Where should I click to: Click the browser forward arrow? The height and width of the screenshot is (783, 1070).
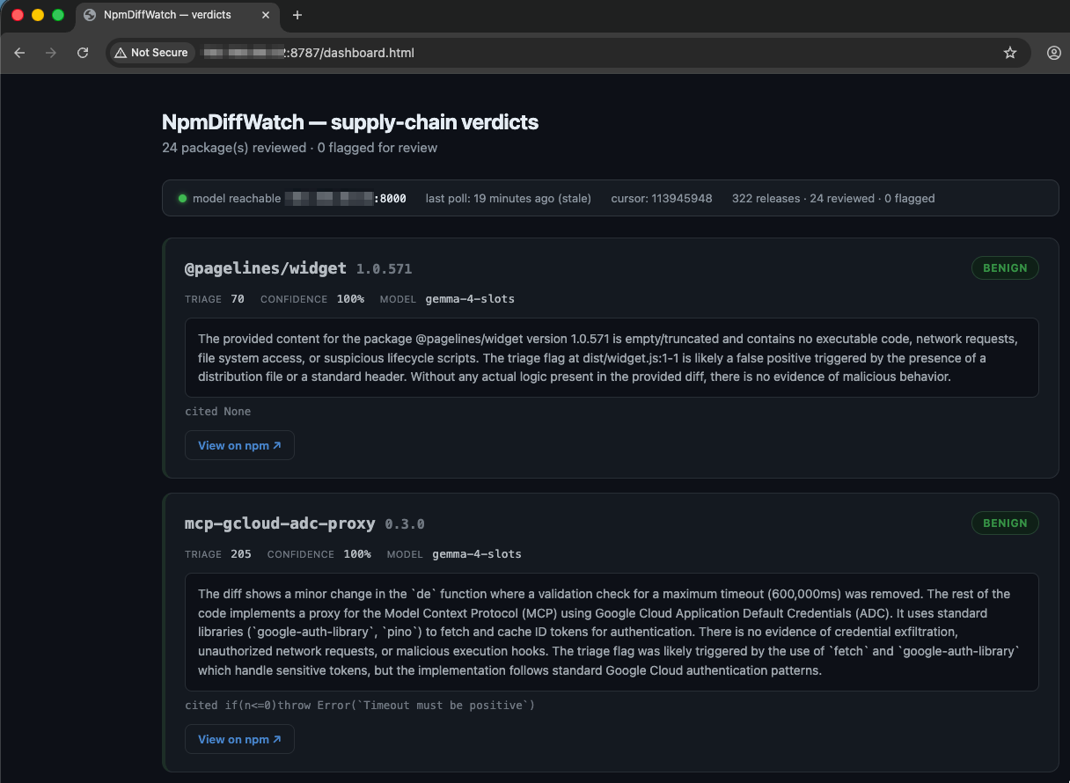pyautogui.click(x=51, y=53)
